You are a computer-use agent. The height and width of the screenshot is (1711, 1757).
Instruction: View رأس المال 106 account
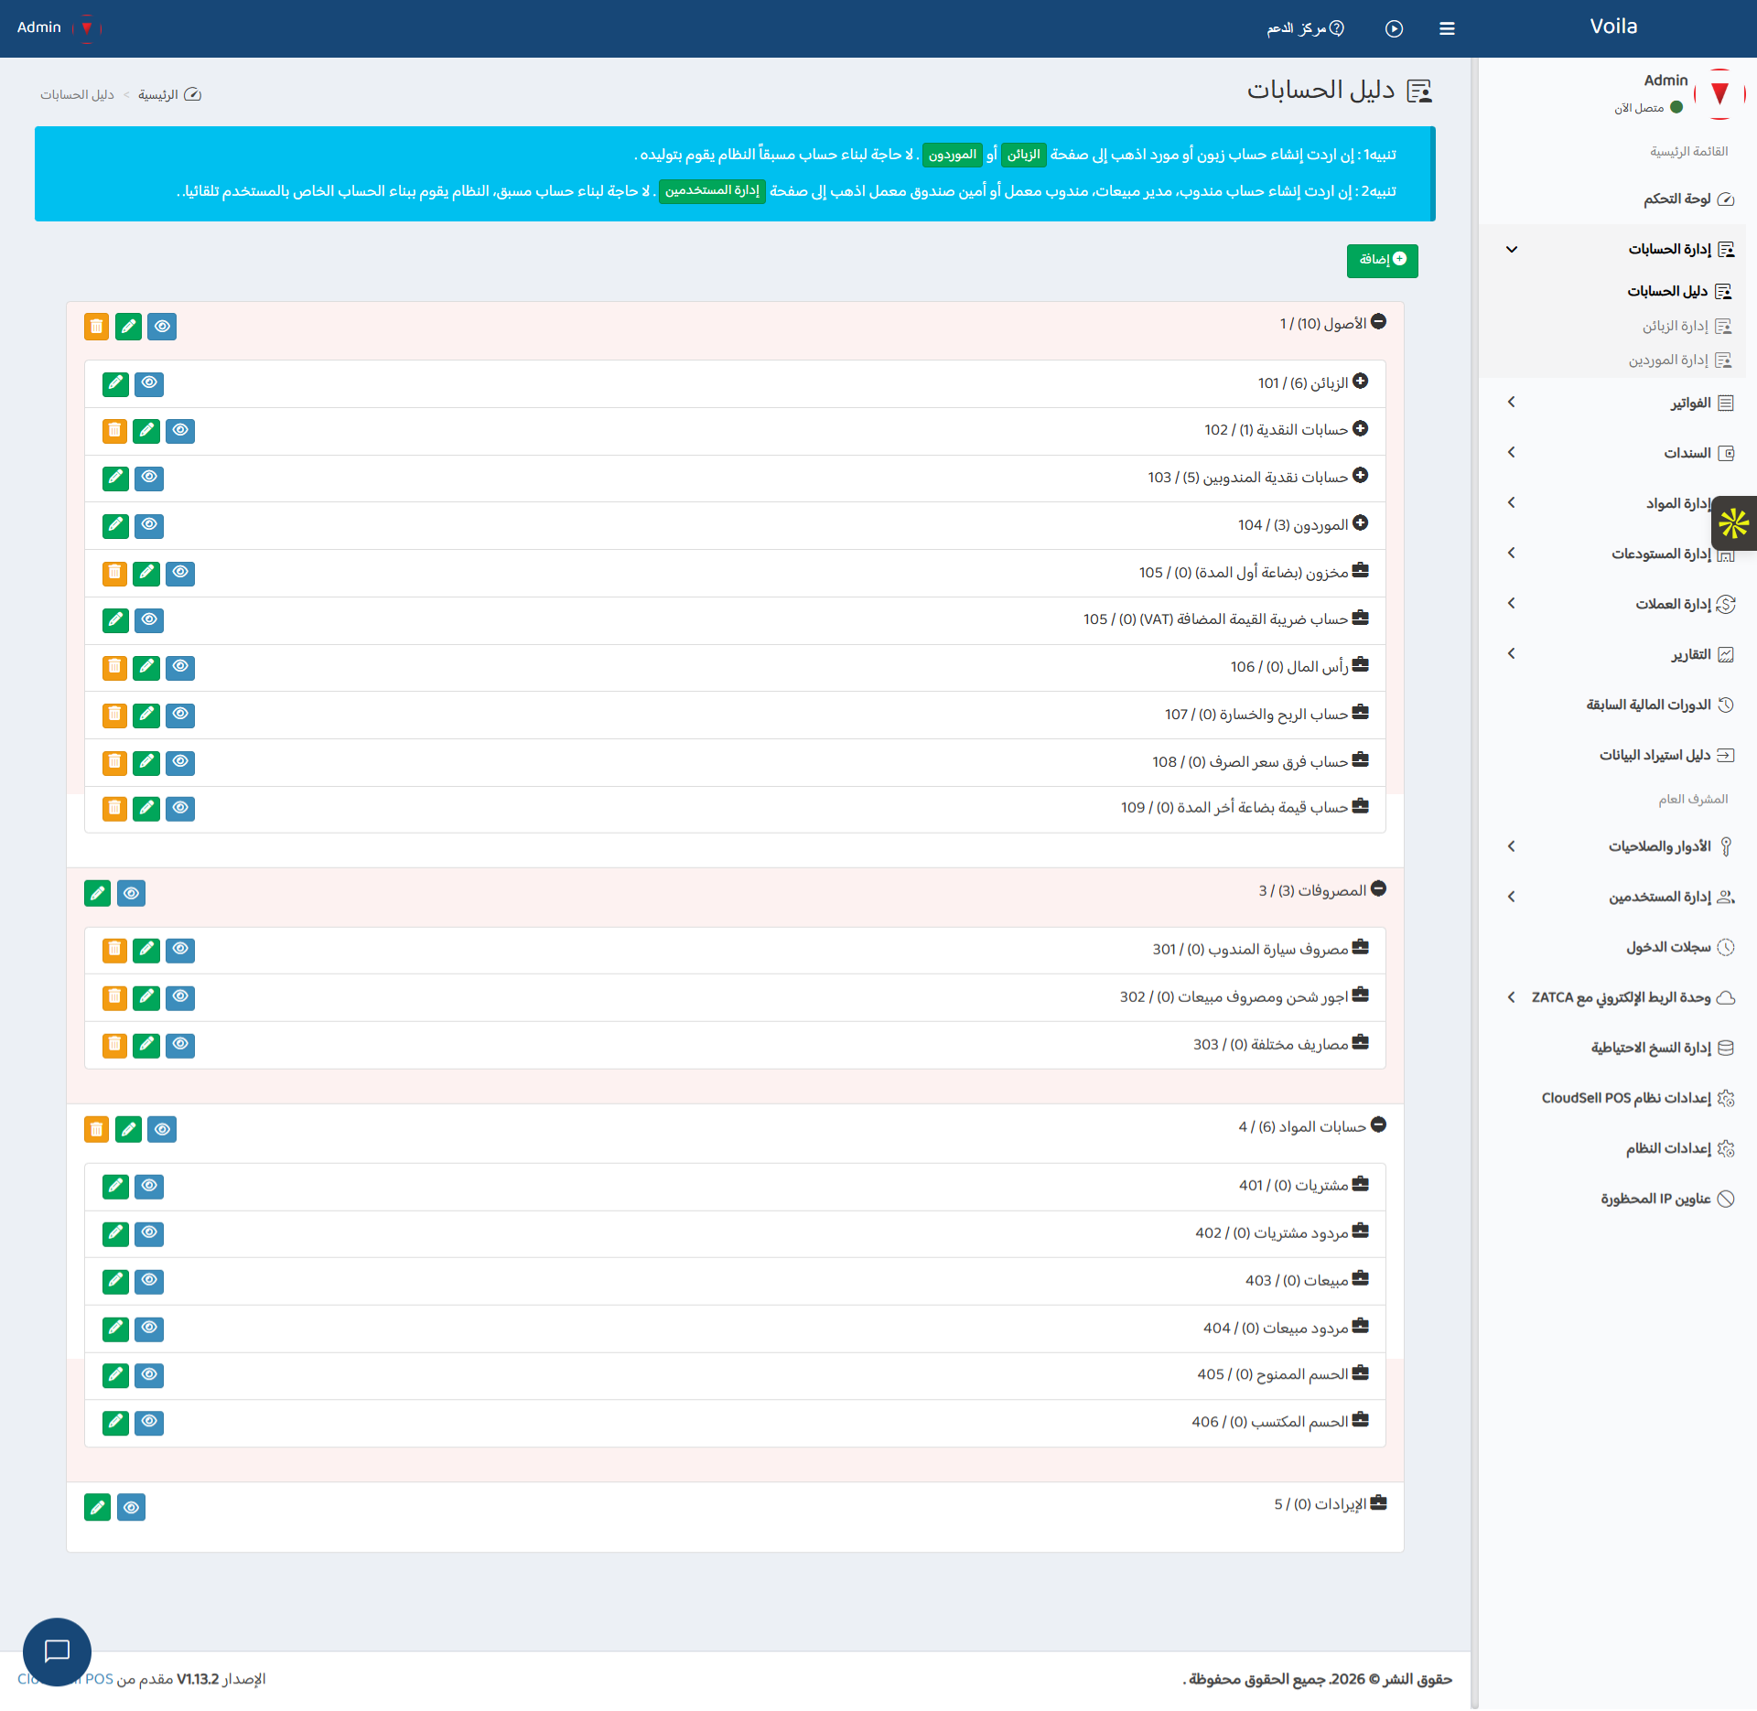pos(180,667)
